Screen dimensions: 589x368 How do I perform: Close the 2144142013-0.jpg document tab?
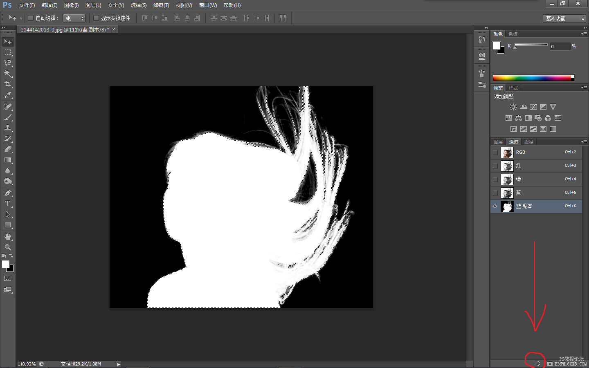tap(114, 29)
